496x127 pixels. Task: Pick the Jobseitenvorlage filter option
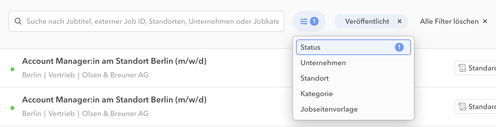(x=329, y=109)
